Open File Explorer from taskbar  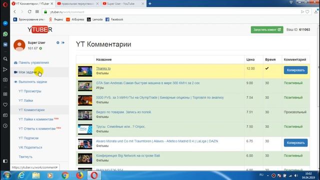36,175
